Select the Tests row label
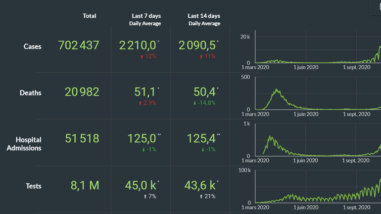This screenshot has height=214, width=381. (34, 186)
